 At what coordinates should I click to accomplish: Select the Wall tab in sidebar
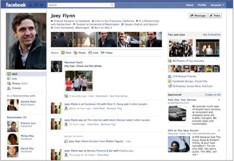(26, 74)
